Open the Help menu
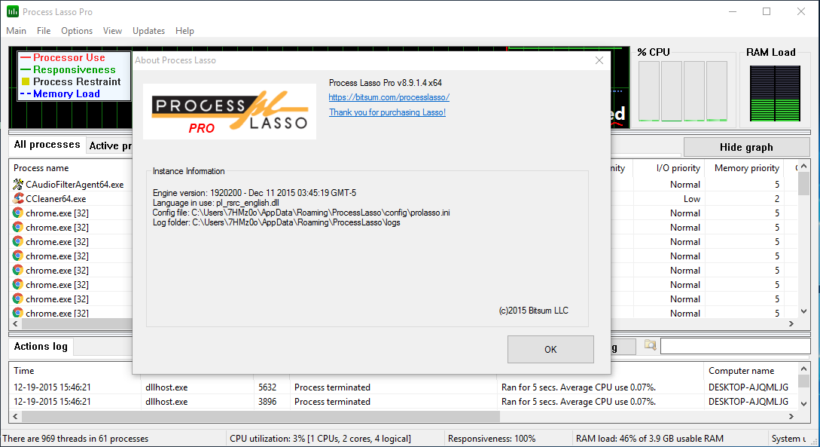Image resolution: width=820 pixels, height=447 pixels. coord(184,31)
